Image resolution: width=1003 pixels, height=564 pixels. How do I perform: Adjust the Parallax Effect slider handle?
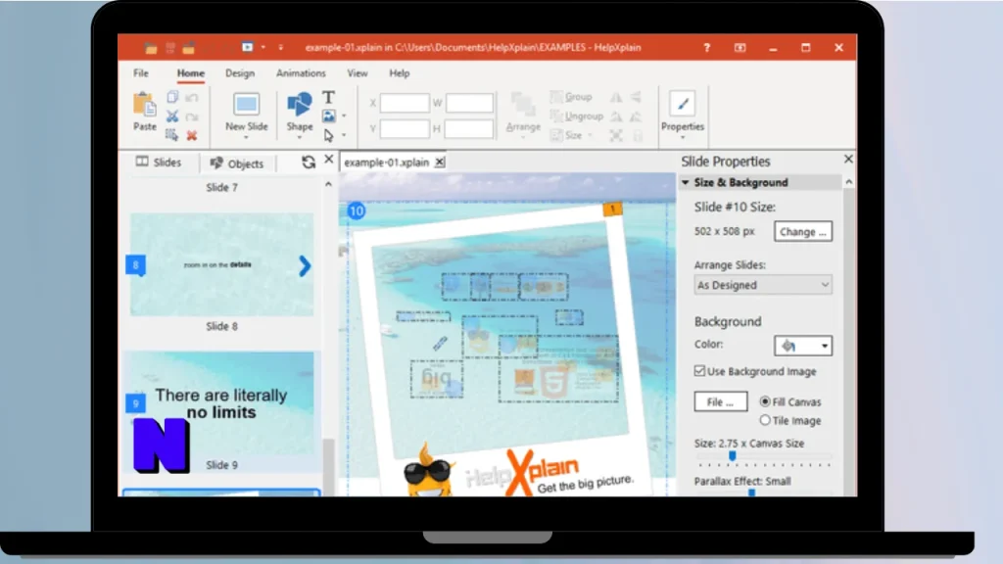[x=751, y=493]
